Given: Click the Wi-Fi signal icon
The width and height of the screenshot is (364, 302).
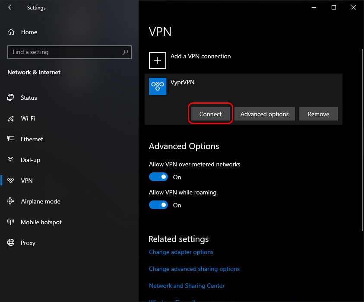Looking at the screenshot, I should (11, 118).
